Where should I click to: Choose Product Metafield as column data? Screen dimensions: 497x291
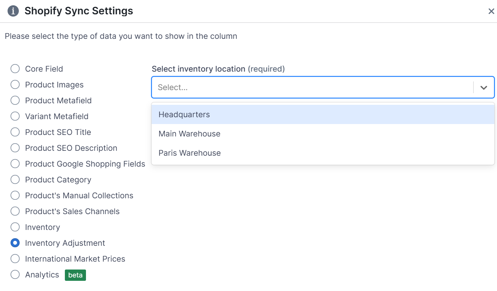click(15, 100)
